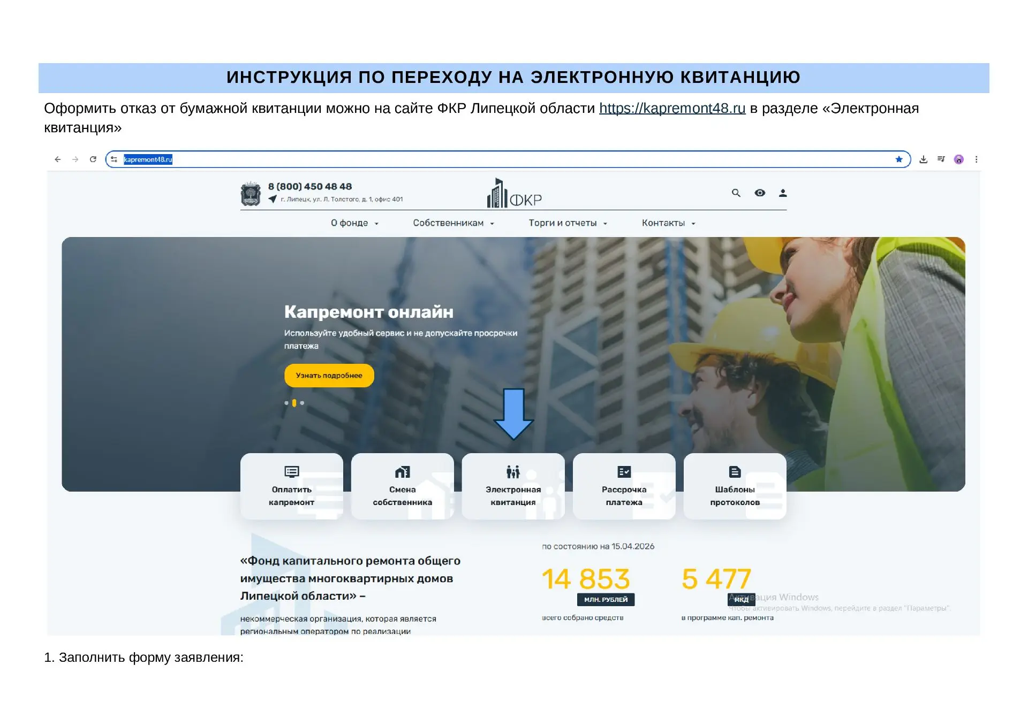Viewport: 1028px width, 726px height.
Task: Open the Рассрочка платежа card label
Action: tap(624, 496)
